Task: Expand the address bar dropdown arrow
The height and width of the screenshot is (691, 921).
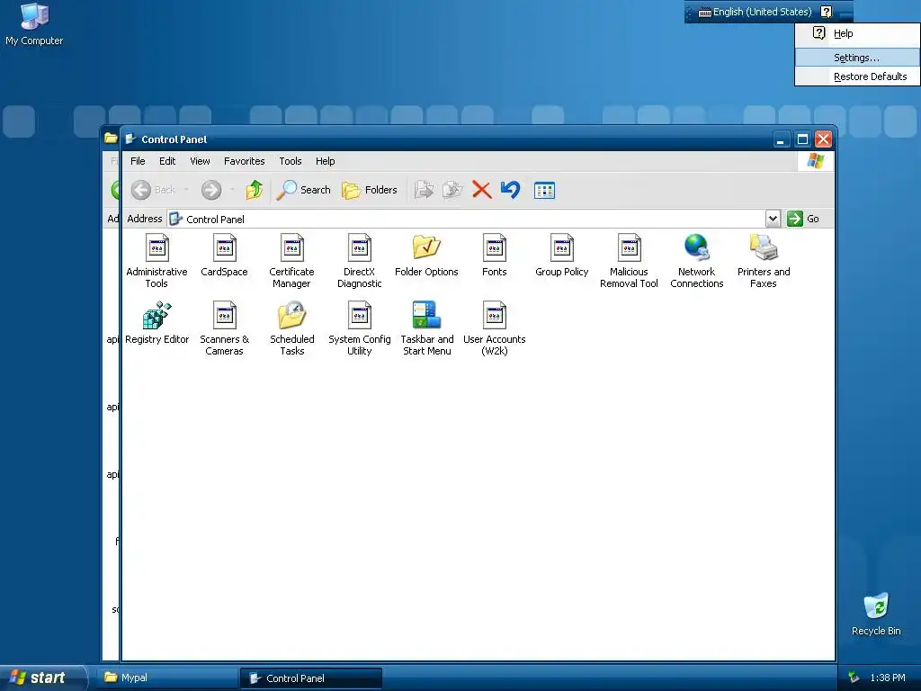Action: [773, 219]
